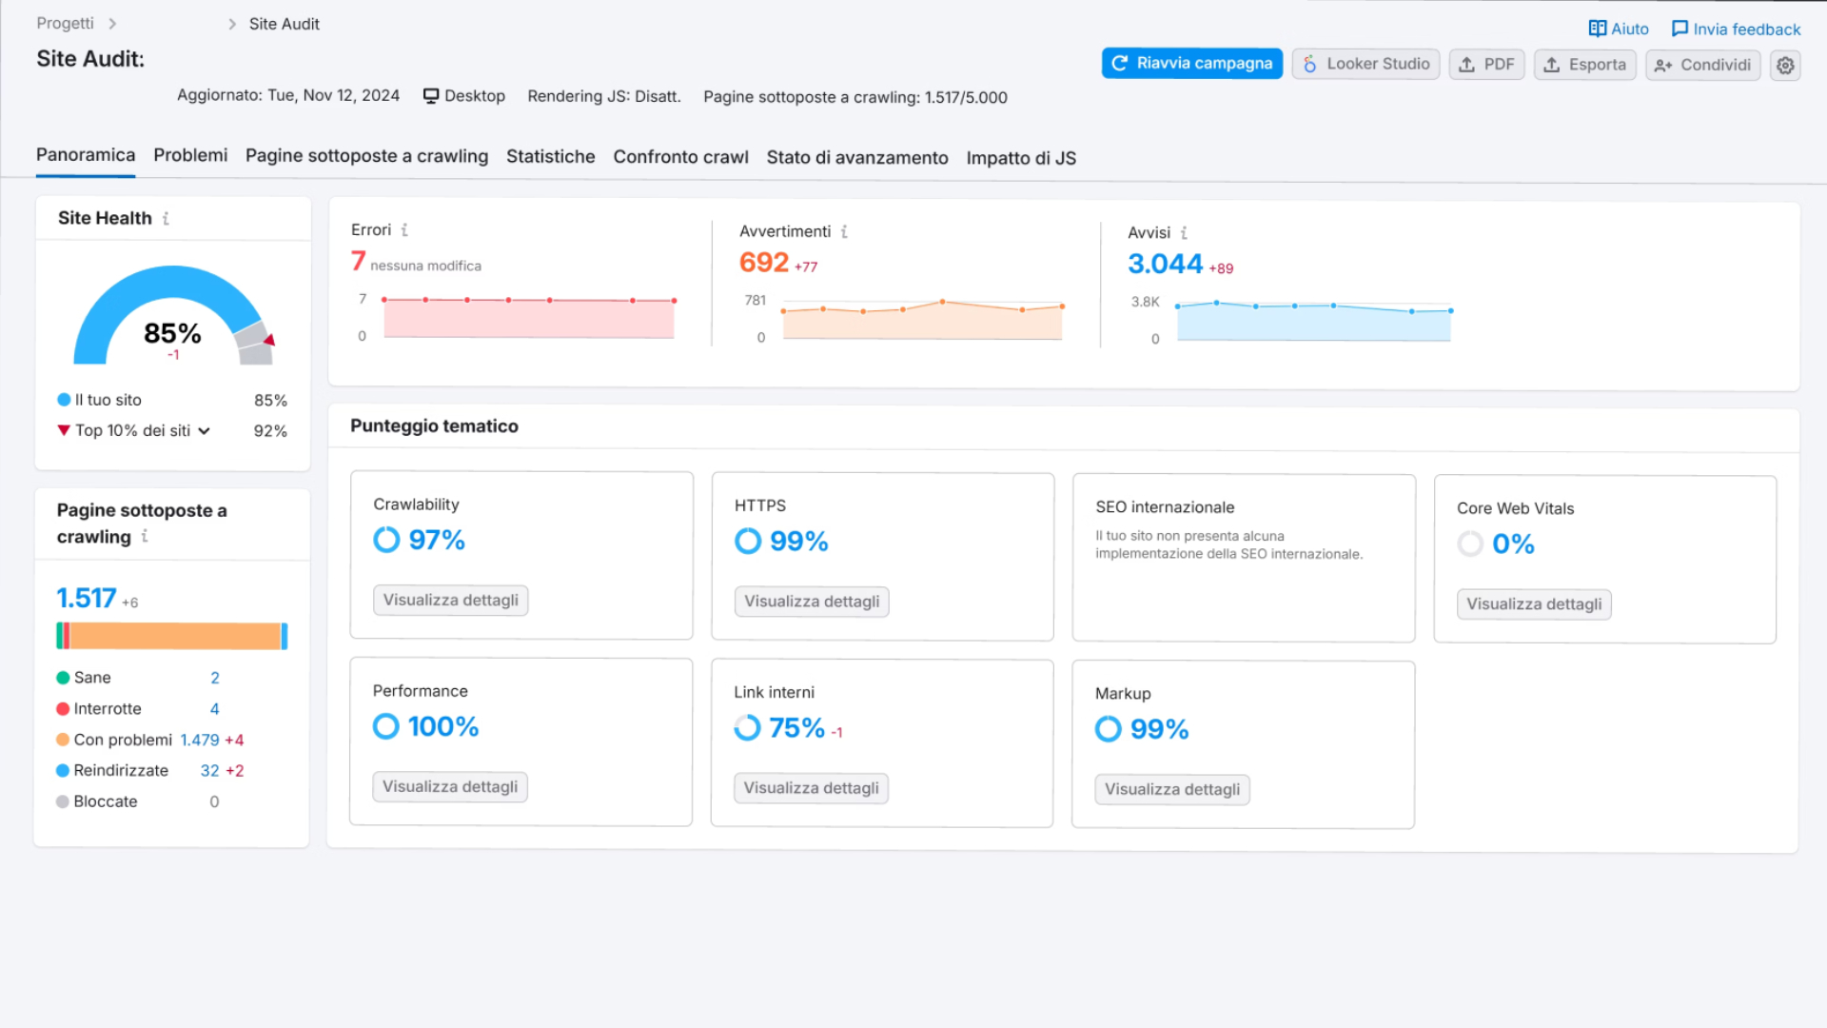Viewport: 1827px width, 1028px height.
Task: Click the Errori info icon
Action: coord(404,229)
